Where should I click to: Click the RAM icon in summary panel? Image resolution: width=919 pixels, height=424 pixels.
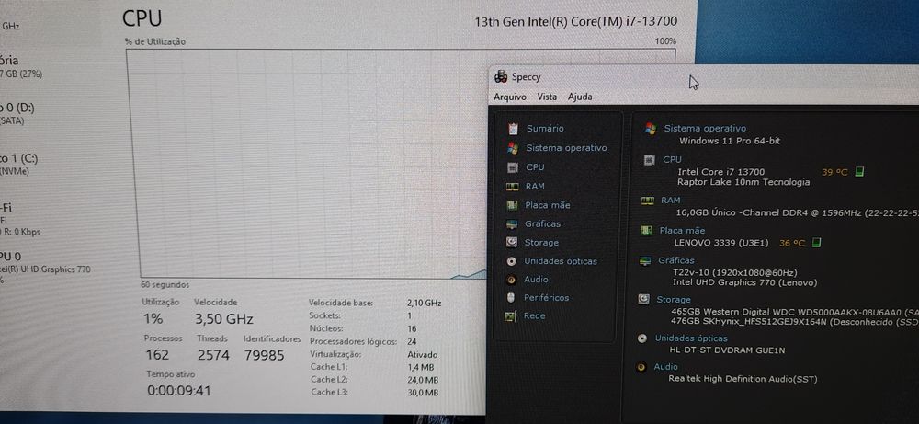[648, 201]
